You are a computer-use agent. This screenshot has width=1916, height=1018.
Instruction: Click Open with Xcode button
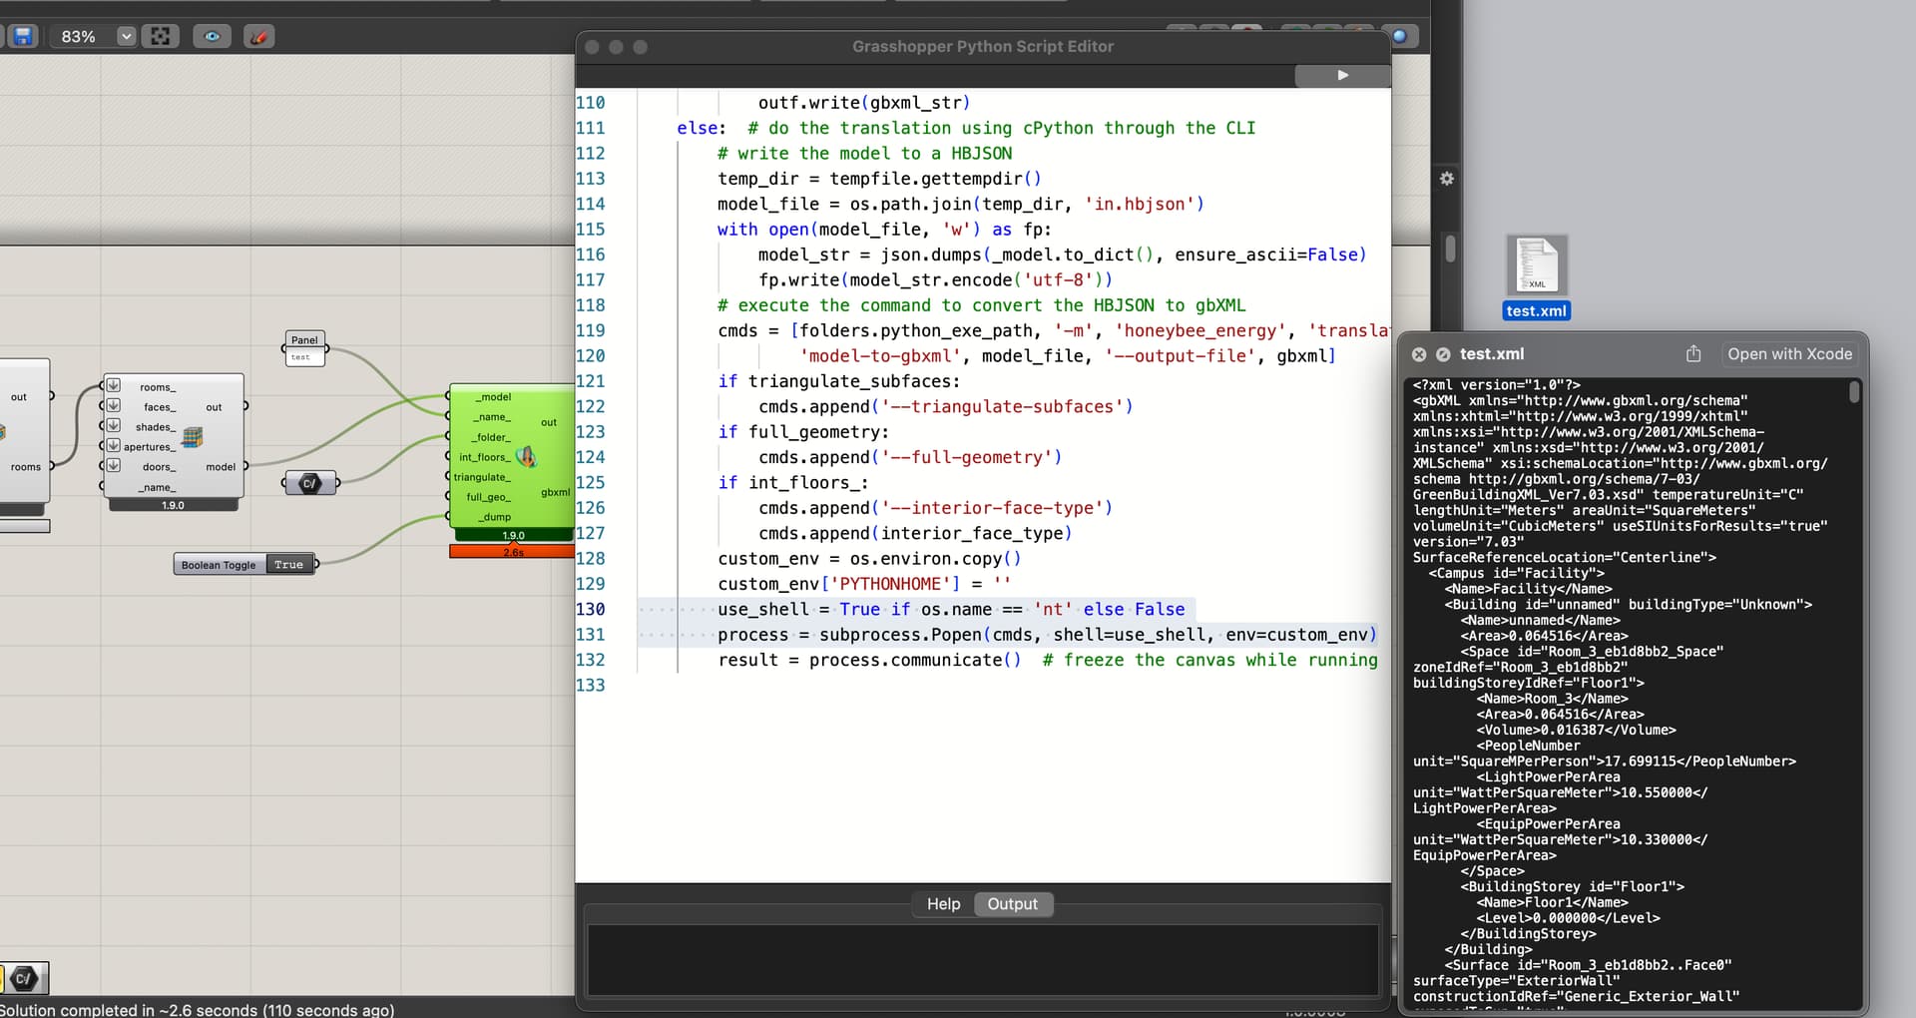pyautogui.click(x=1789, y=354)
